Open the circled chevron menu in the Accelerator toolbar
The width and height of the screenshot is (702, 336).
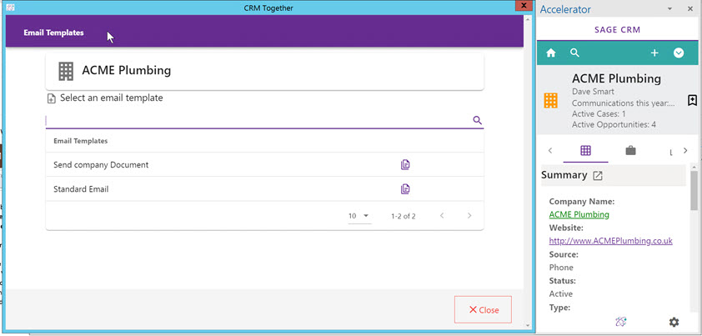(679, 53)
